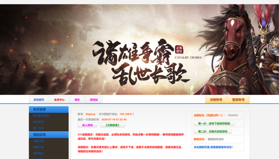Screen dimensions: 279x159
Task: Click 第一步：游戏下线保存数据 button
Action: tap(214, 123)
